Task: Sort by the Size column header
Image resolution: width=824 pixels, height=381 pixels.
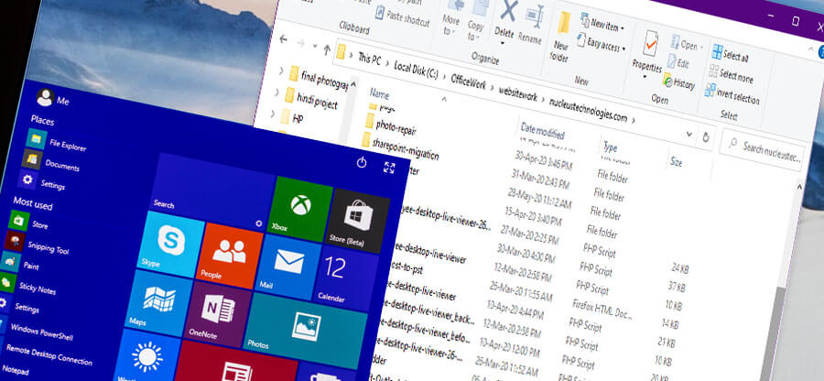Action: point(676,162)
